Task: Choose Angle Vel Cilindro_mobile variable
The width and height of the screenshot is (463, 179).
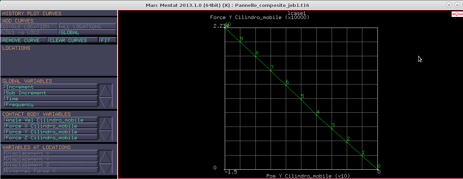Action: pos(51,120)
